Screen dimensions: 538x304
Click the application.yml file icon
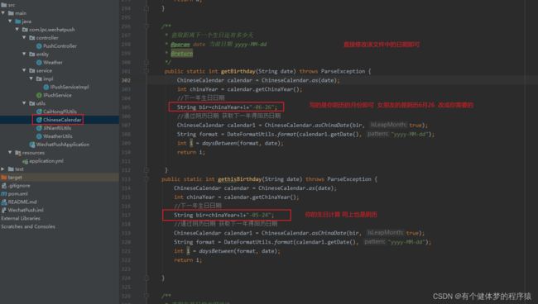point(26,161)
